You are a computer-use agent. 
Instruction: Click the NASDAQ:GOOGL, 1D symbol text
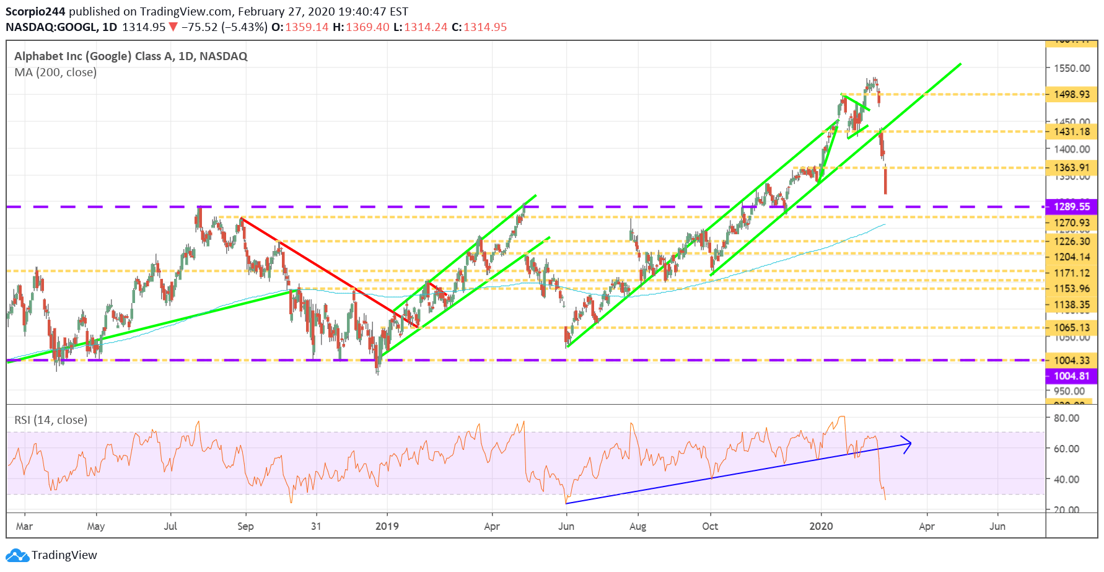click(61, 27)
